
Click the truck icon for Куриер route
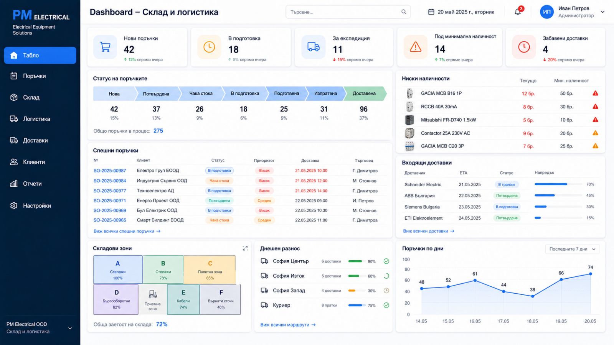click(x=264, y=305)
